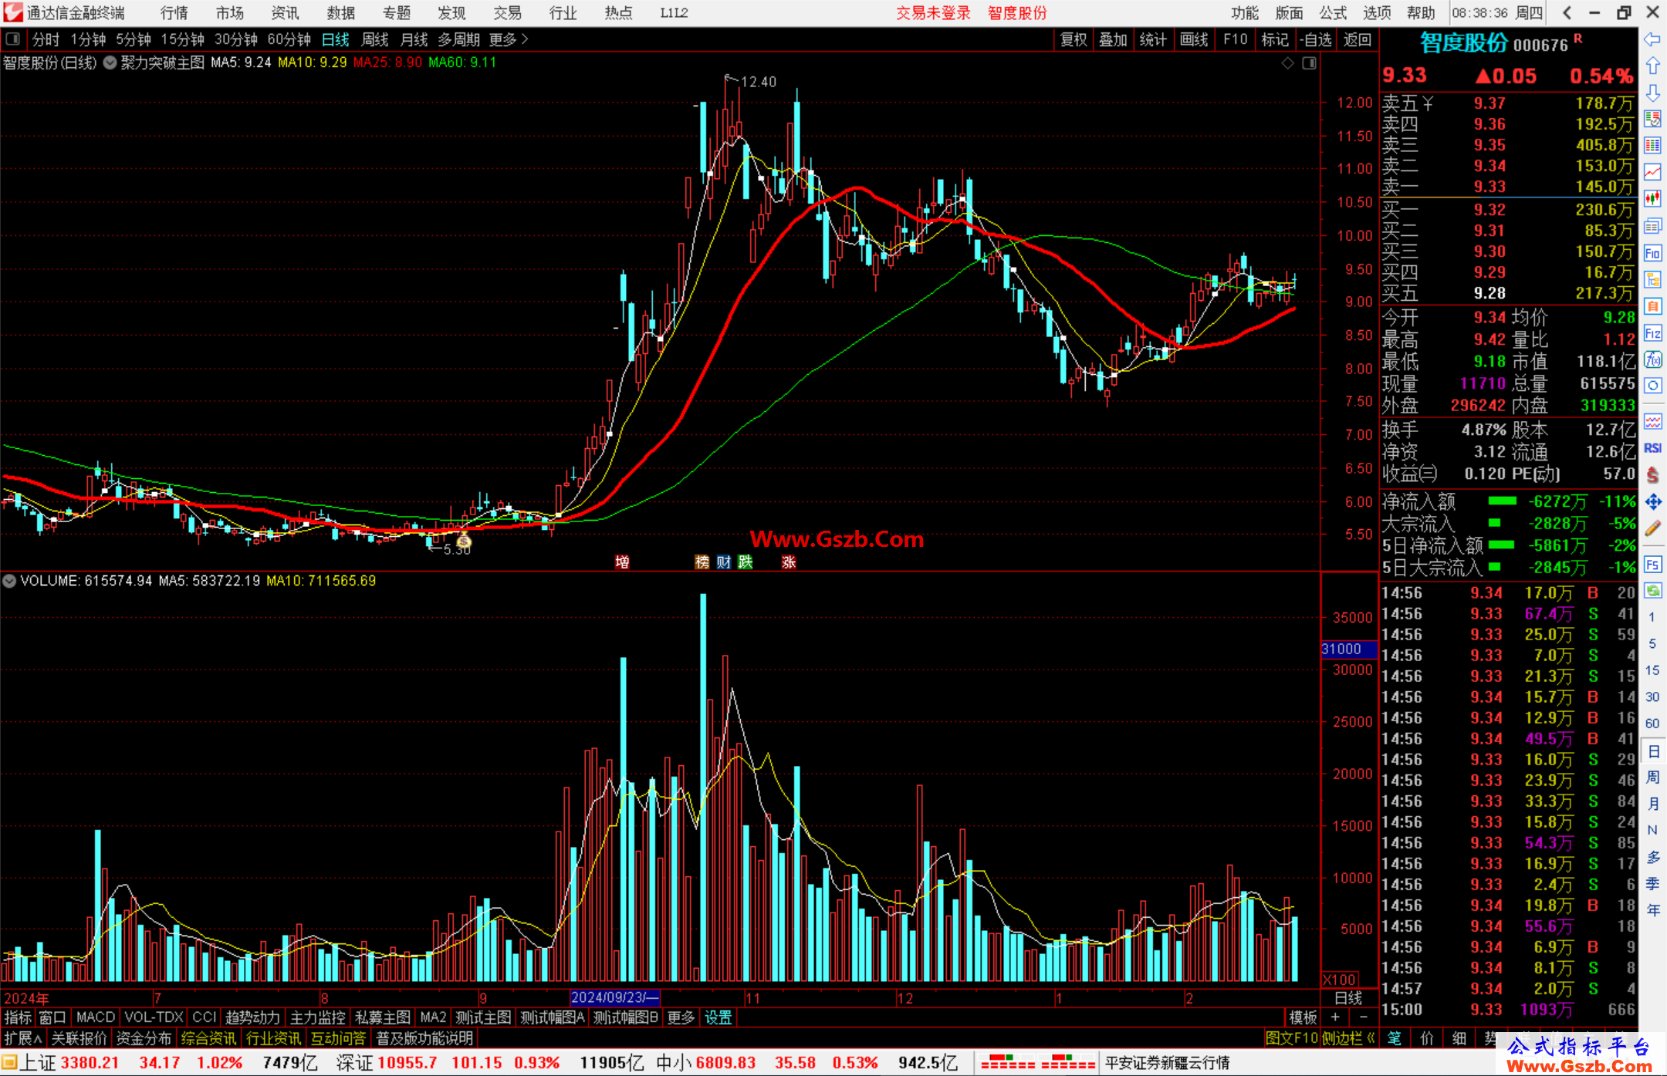Open the f(x) formula icon
This screenshot has width=1667, height=1076.
pyautogui.click(x=1652, y=359)
